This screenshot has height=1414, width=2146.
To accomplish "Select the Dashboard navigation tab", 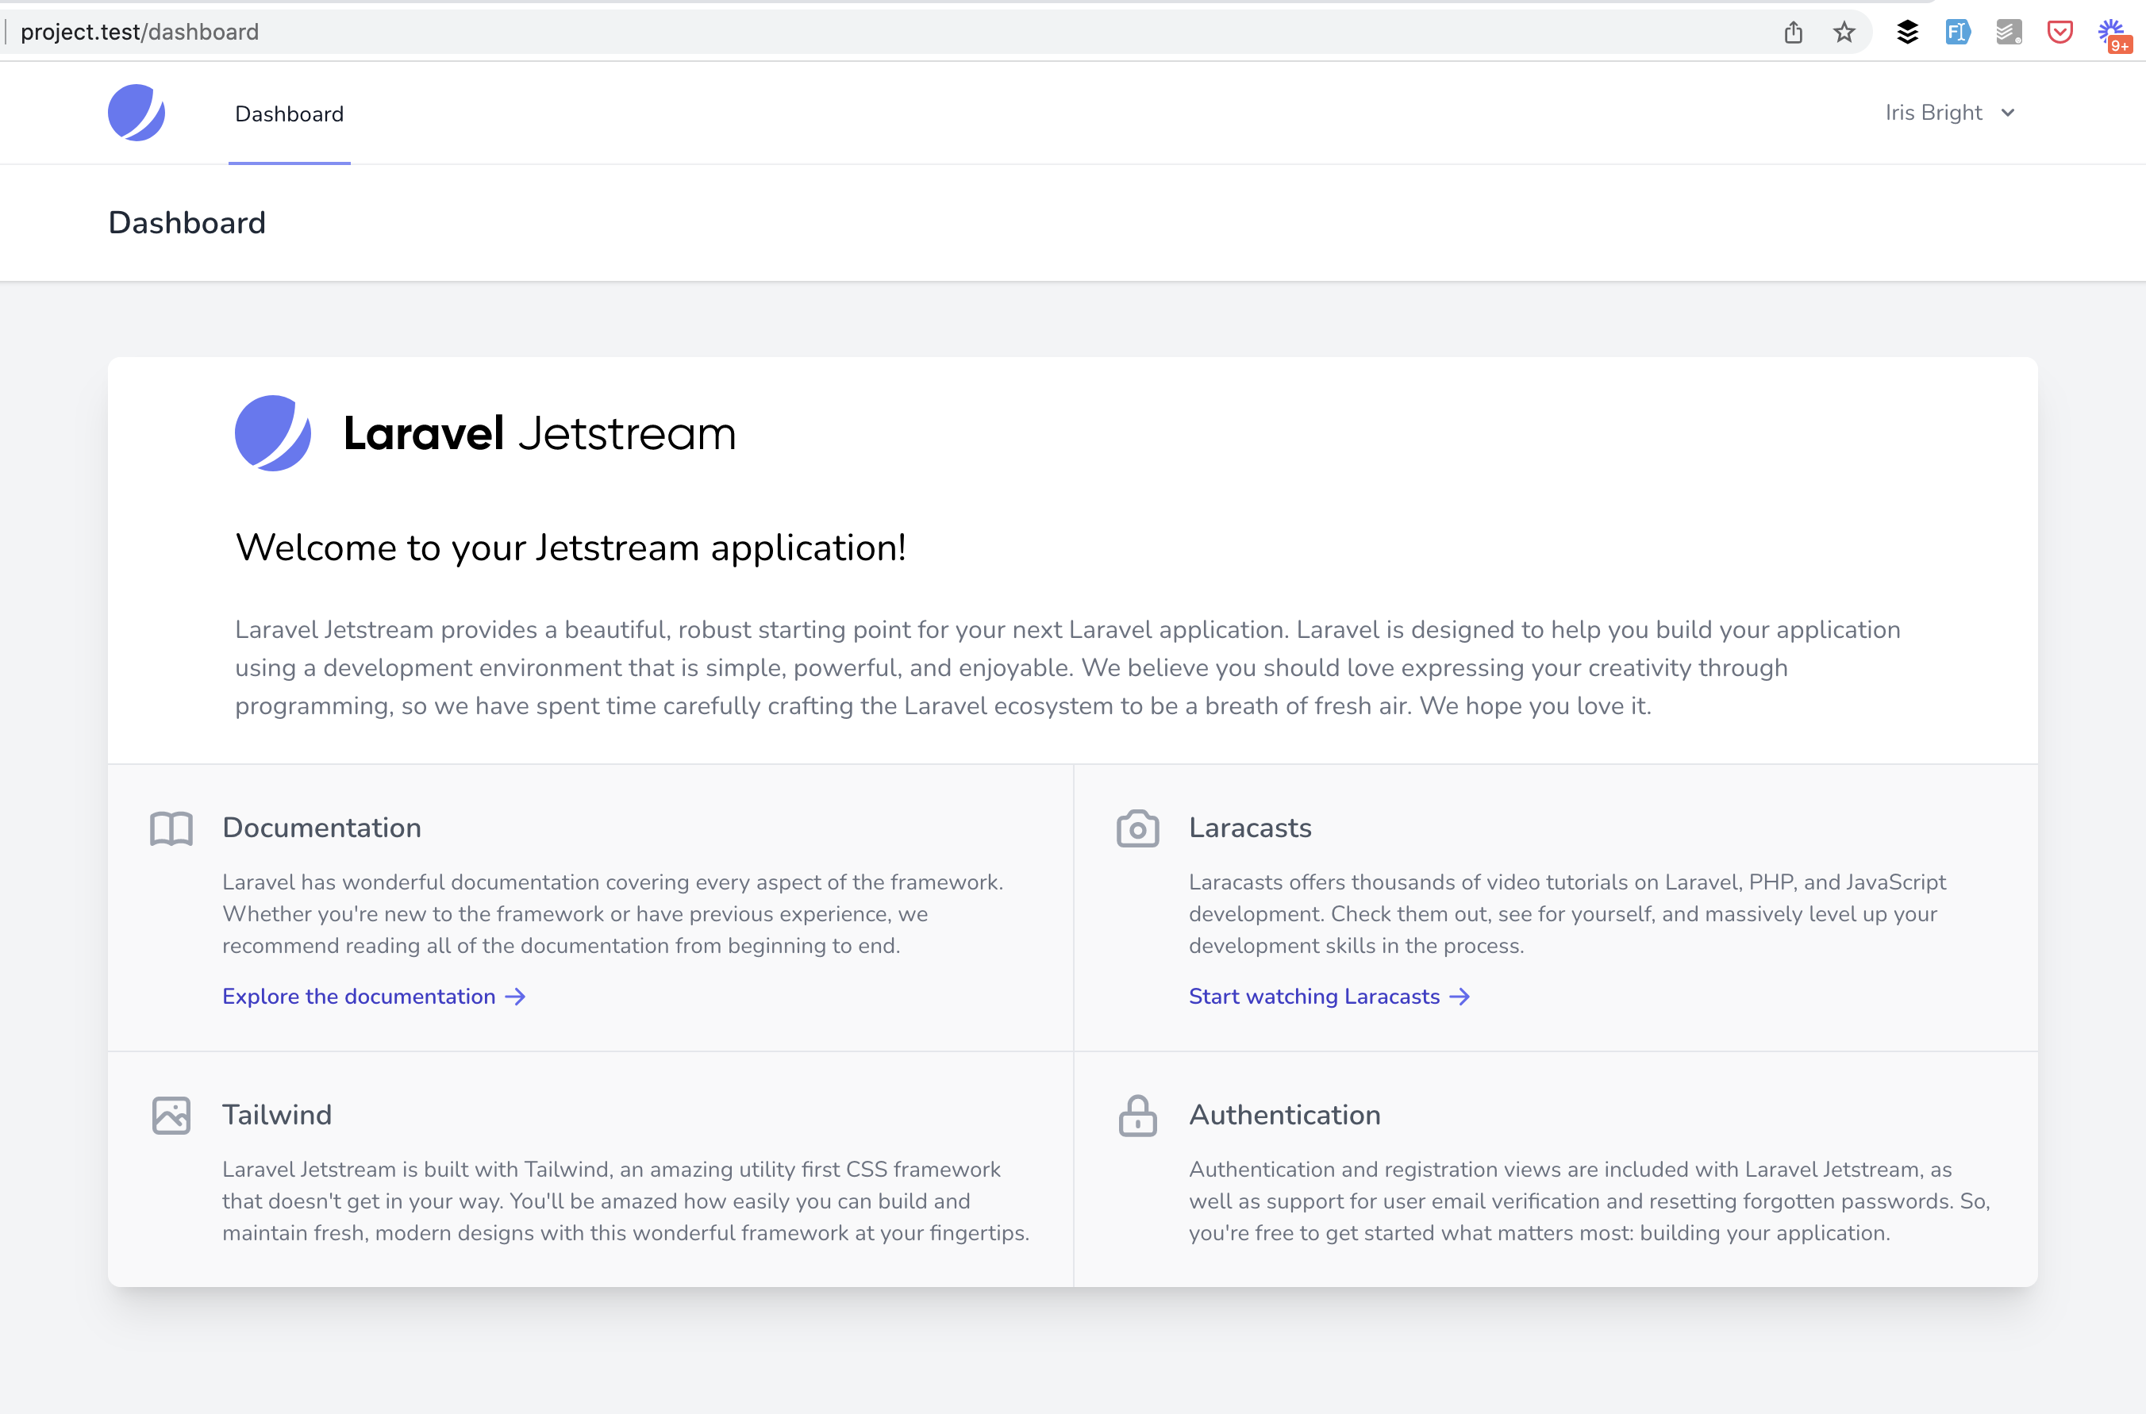I will click(x=290, y=113).
